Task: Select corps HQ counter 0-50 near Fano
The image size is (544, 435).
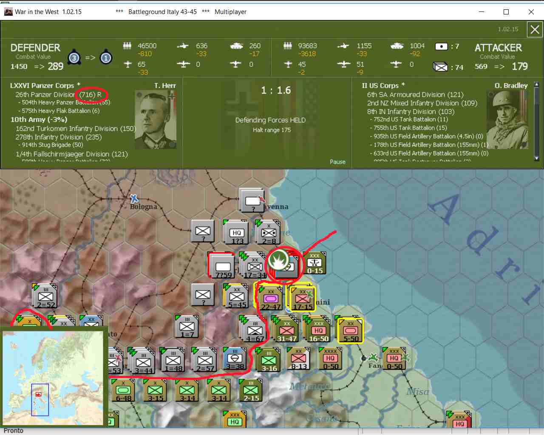Action: pos(394,359)
